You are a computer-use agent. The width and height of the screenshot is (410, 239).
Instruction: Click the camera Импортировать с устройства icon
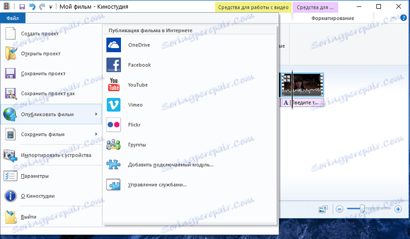(10, 156)
